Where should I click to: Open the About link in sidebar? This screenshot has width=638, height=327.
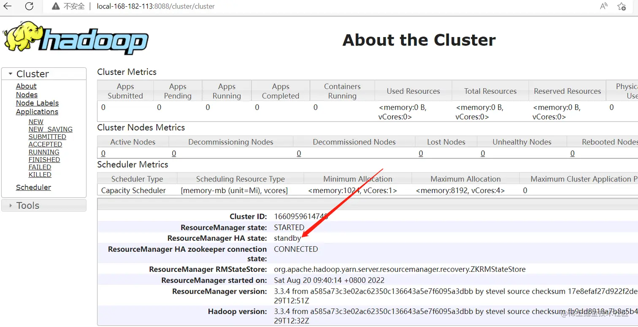26,86
